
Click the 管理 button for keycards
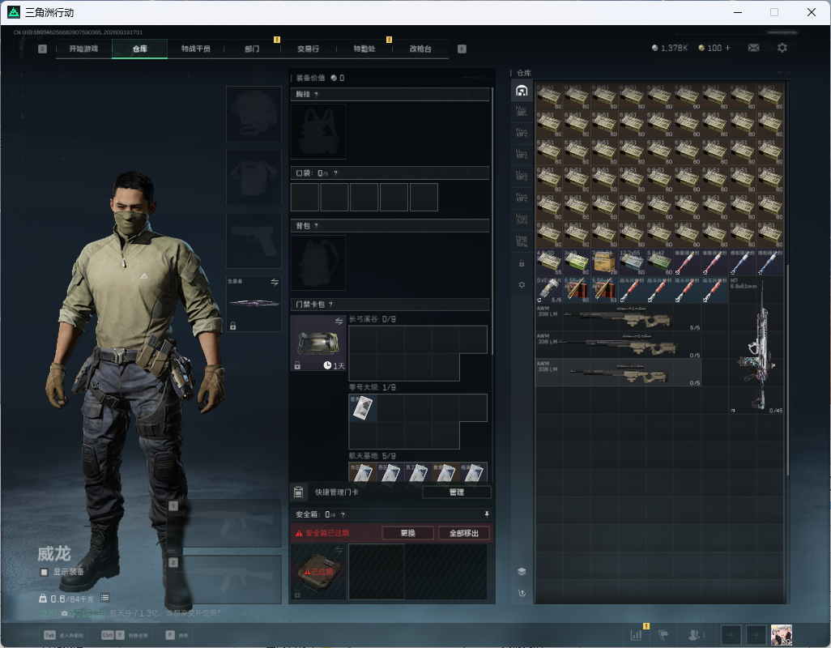click(456, 492)
